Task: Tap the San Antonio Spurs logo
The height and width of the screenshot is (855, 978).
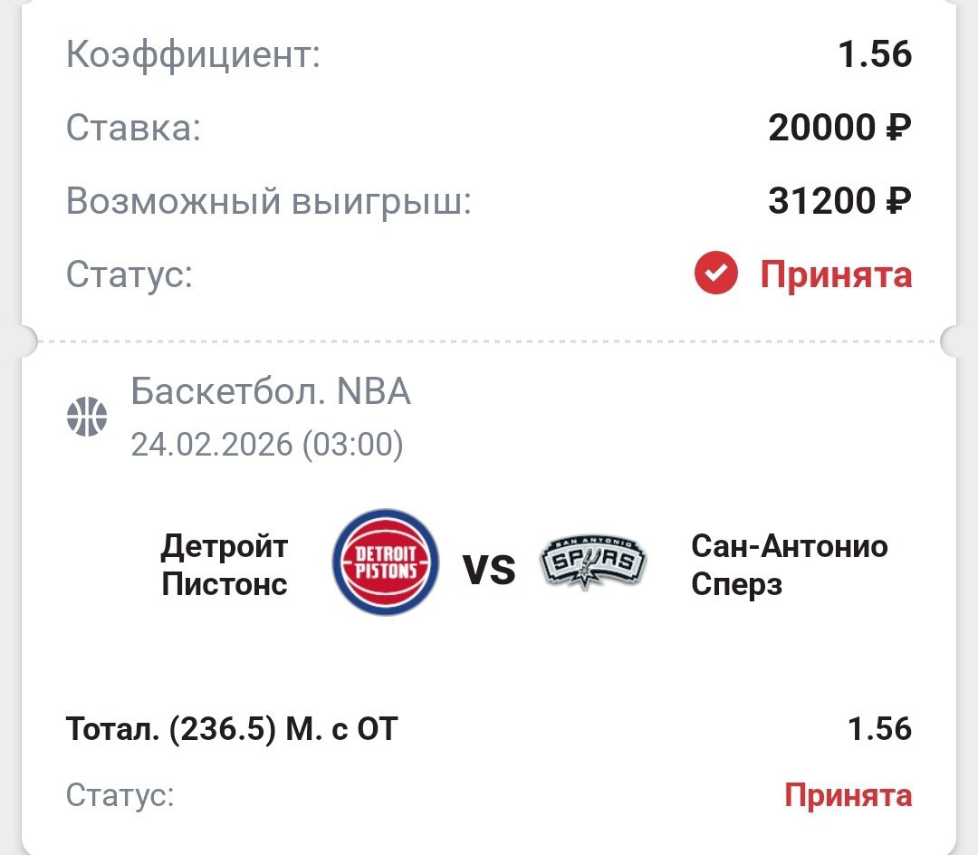Action: (593, 563)
